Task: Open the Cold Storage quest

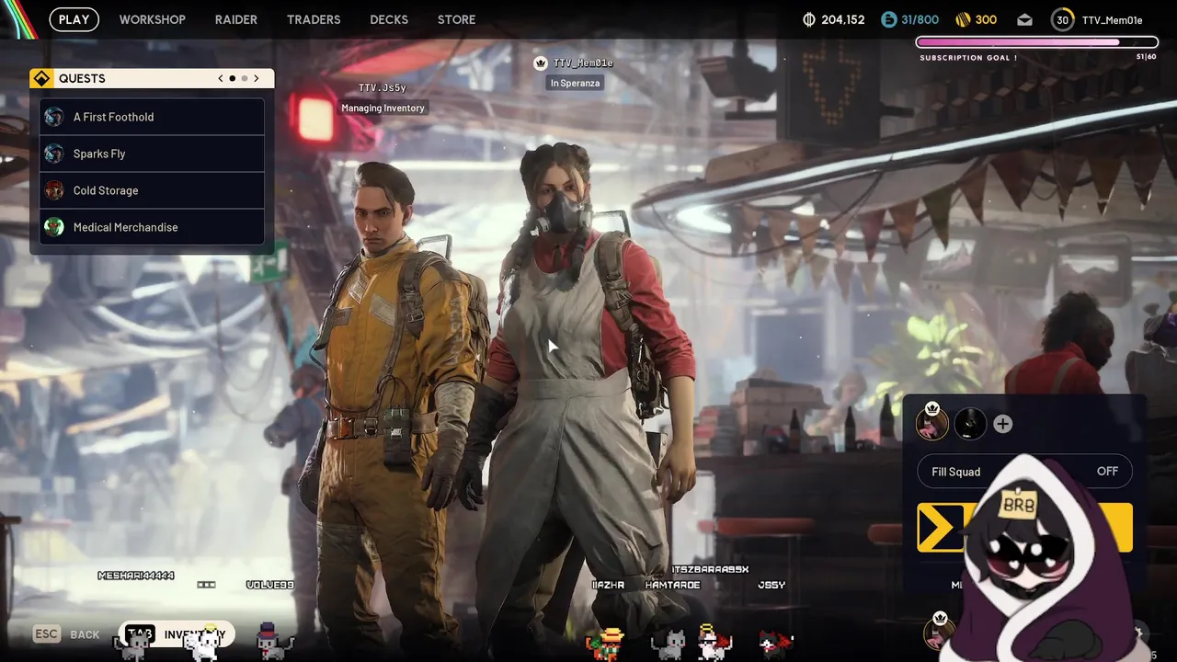Action: (153, 190)
